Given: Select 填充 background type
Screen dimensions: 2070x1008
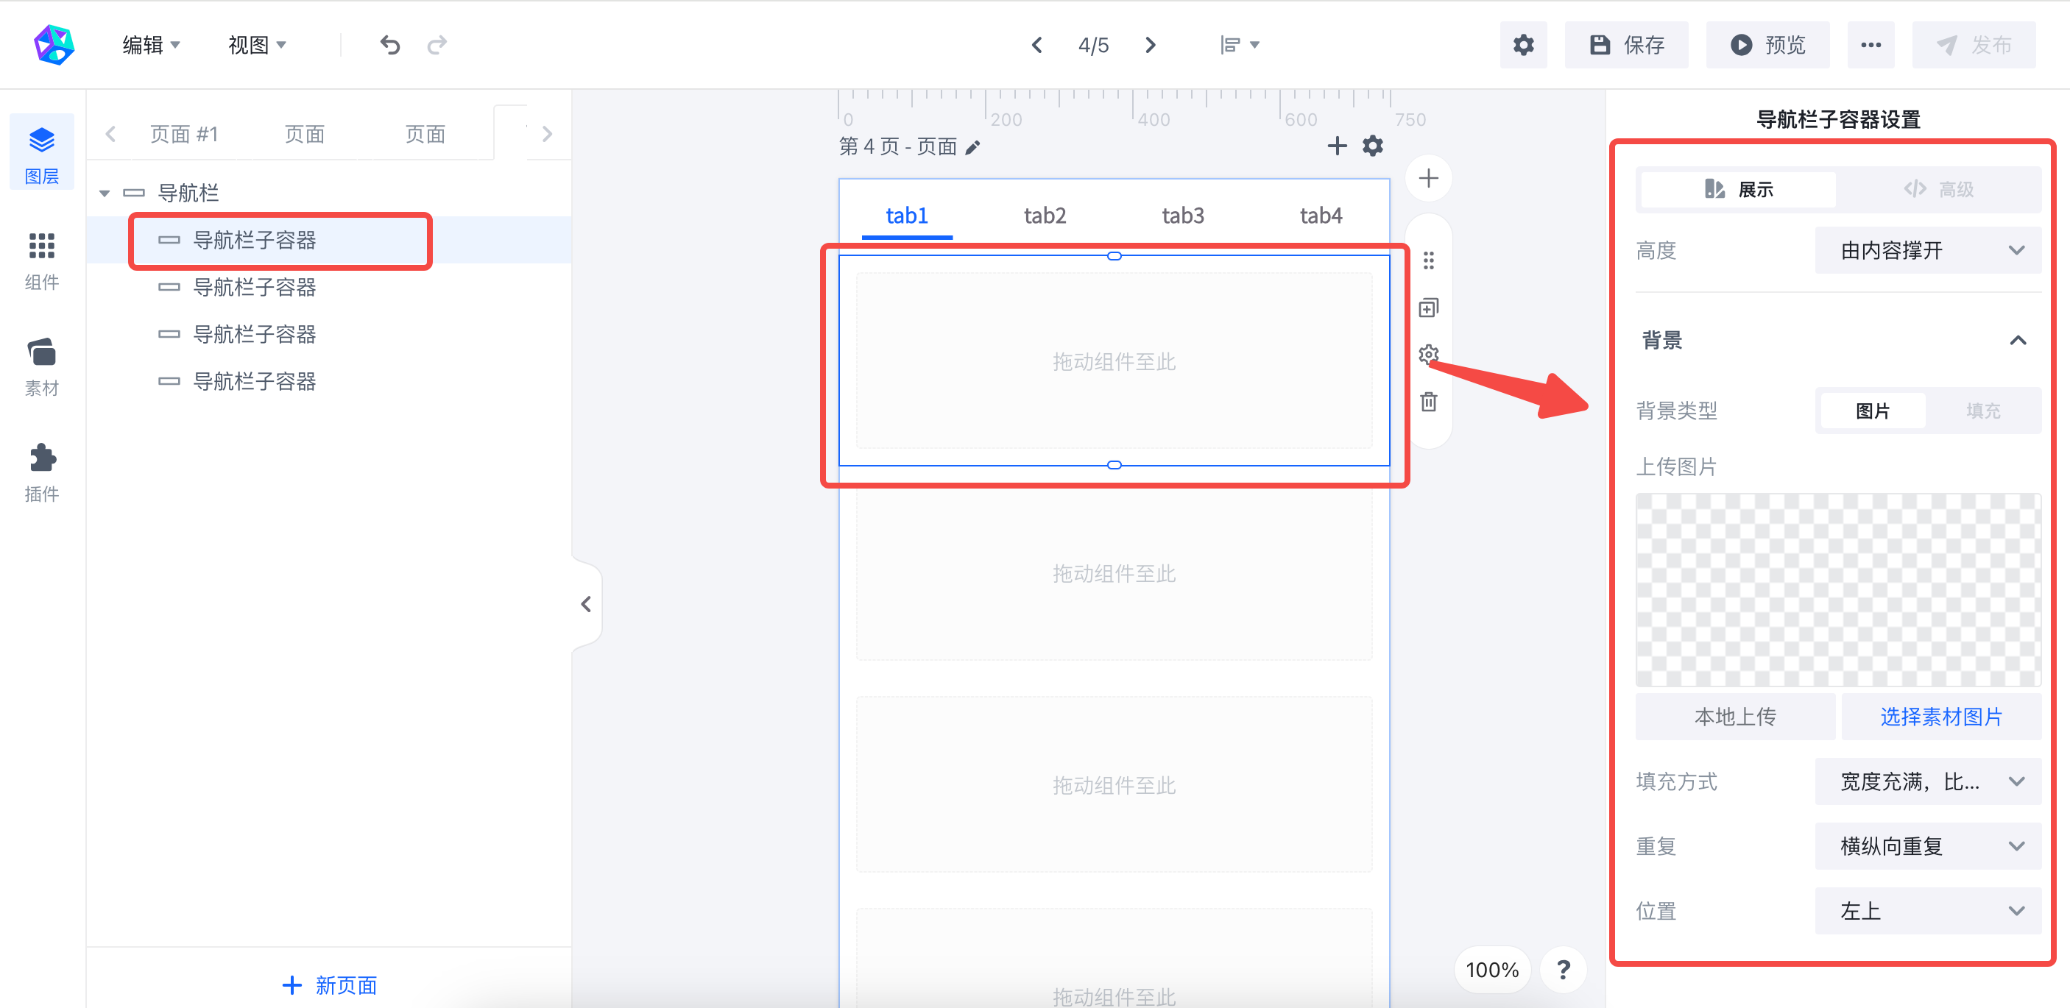Looking at the screenshot, I should pos(1982,411).
